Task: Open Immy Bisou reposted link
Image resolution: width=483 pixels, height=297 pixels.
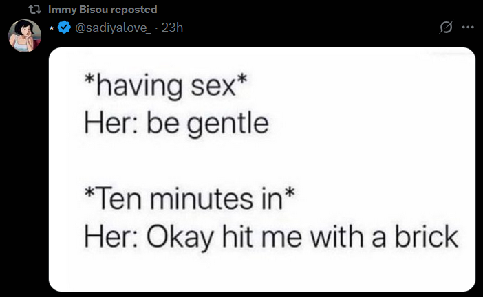Action: tap(103, 10)
